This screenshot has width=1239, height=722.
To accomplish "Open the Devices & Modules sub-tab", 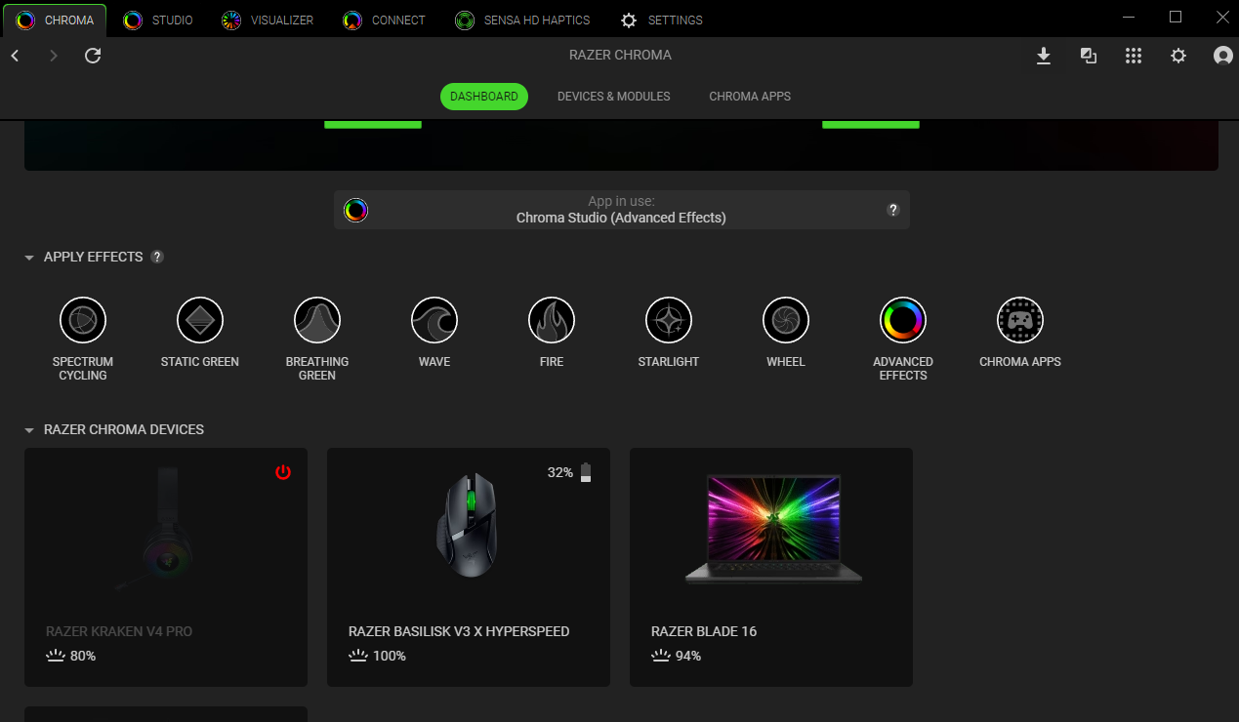I will click(614, 97).
